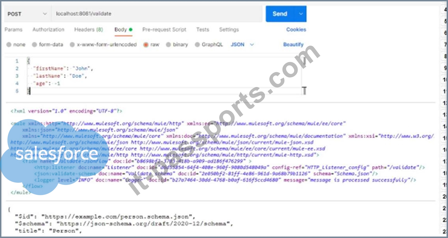Open the Cookies link

(296, 29)
